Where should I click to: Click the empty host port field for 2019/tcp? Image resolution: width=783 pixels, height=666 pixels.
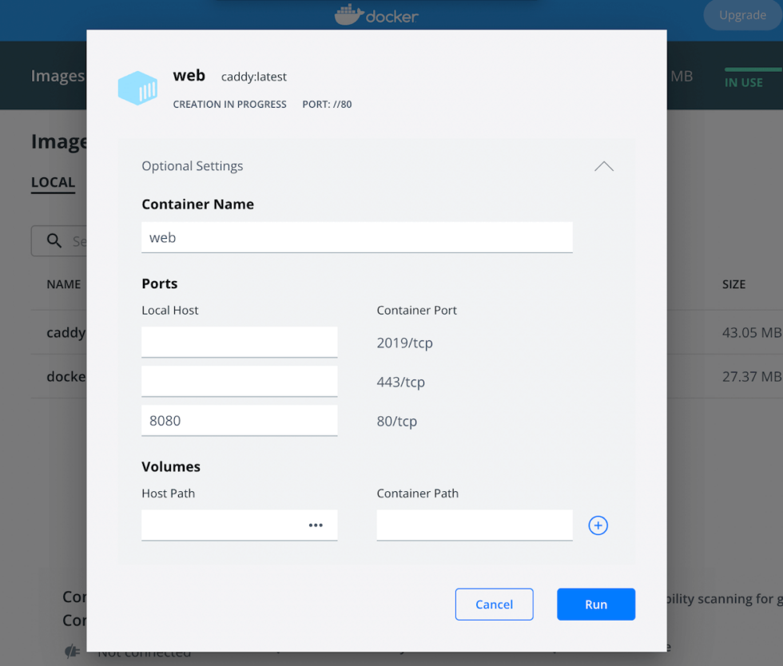click(x=239, y=342)
